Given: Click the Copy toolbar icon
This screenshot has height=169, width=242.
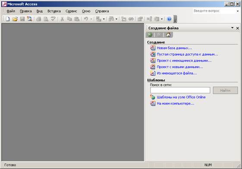Looking at the screenshot, I should tap(69, 19).
